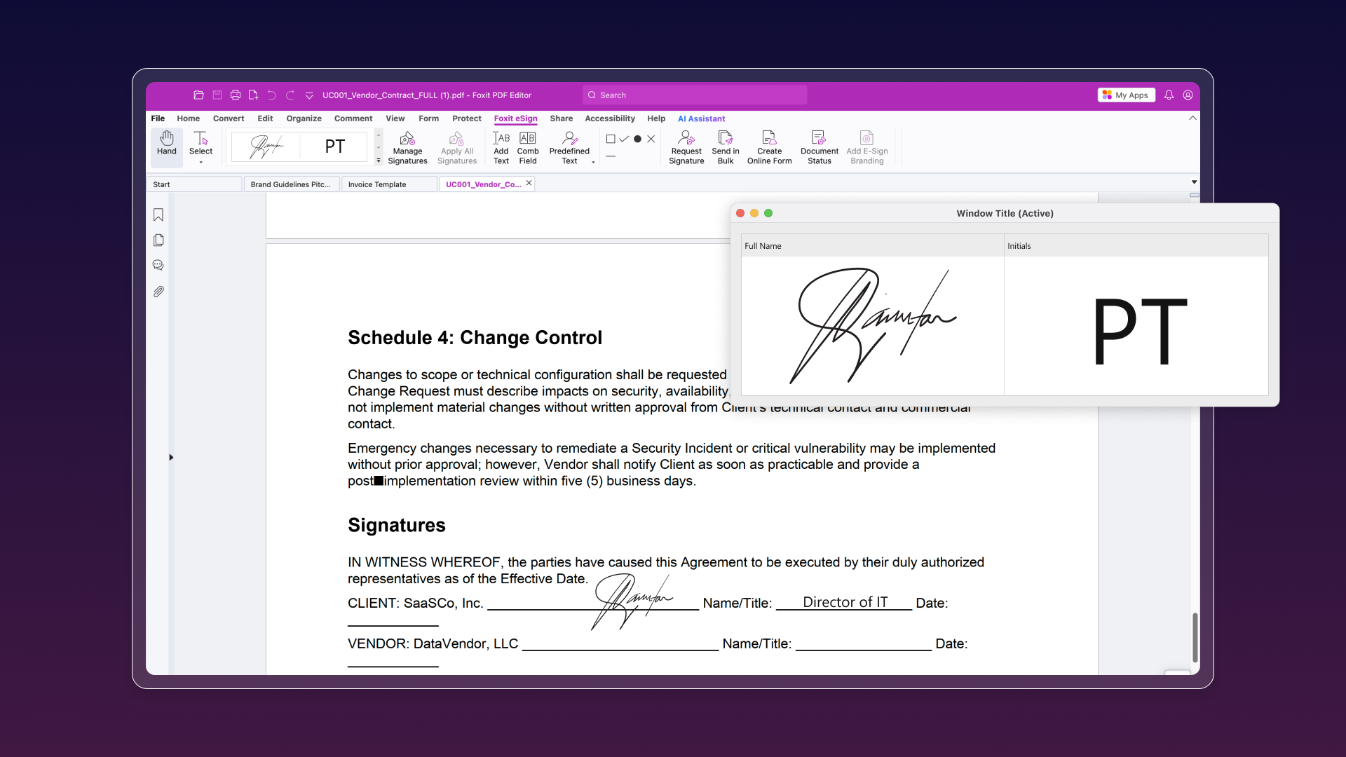The image size is (1346, 757).
Task: Collapse the ribbon with the chevron arrow
Action: (x=1192, y=118)
